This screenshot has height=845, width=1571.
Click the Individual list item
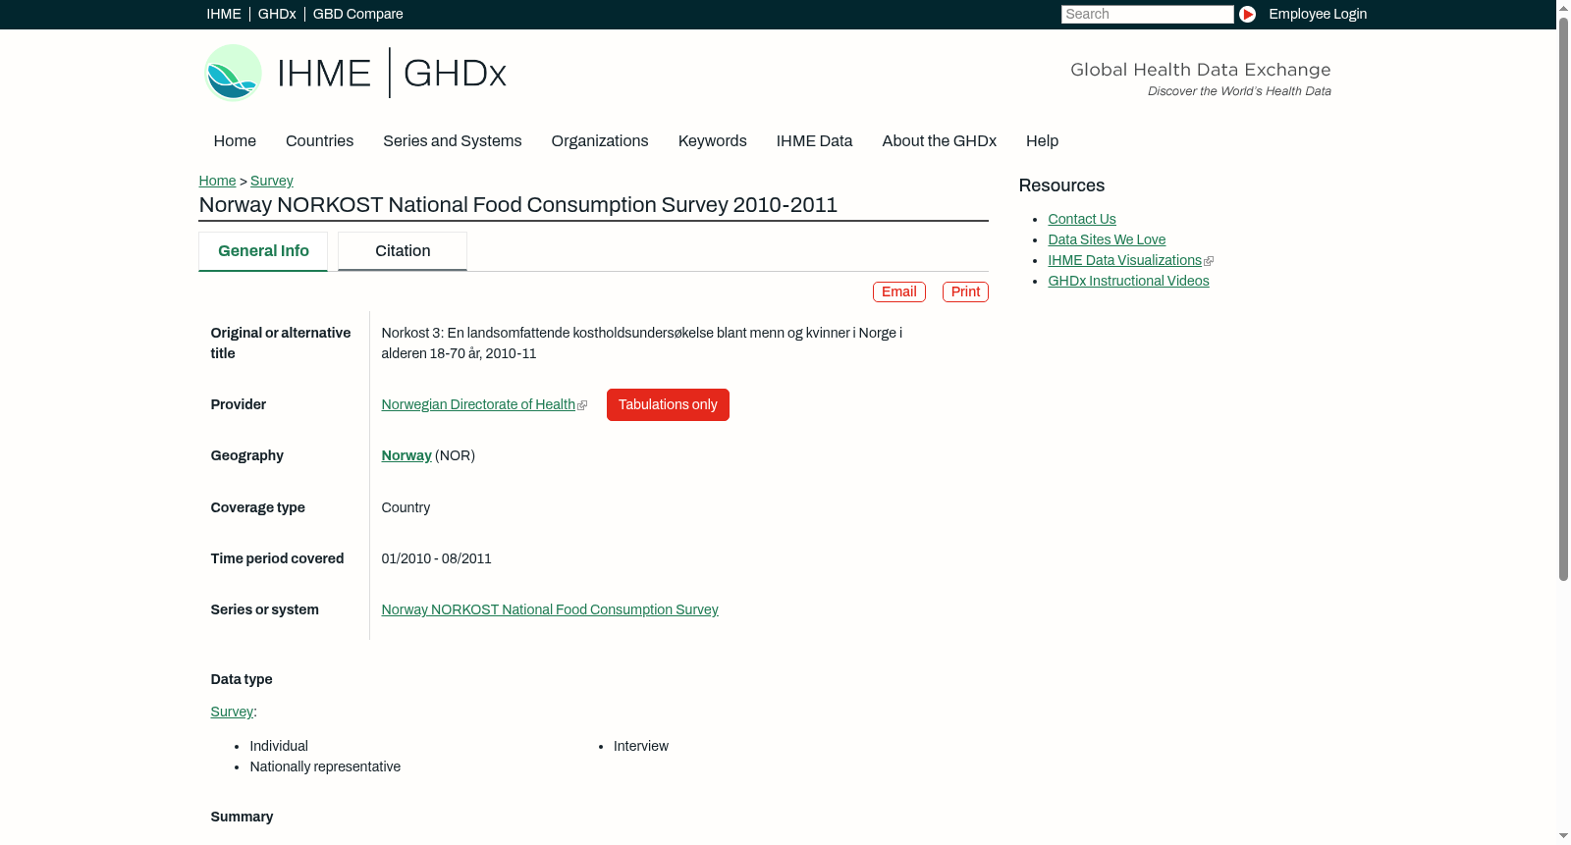tap(279, 746)
